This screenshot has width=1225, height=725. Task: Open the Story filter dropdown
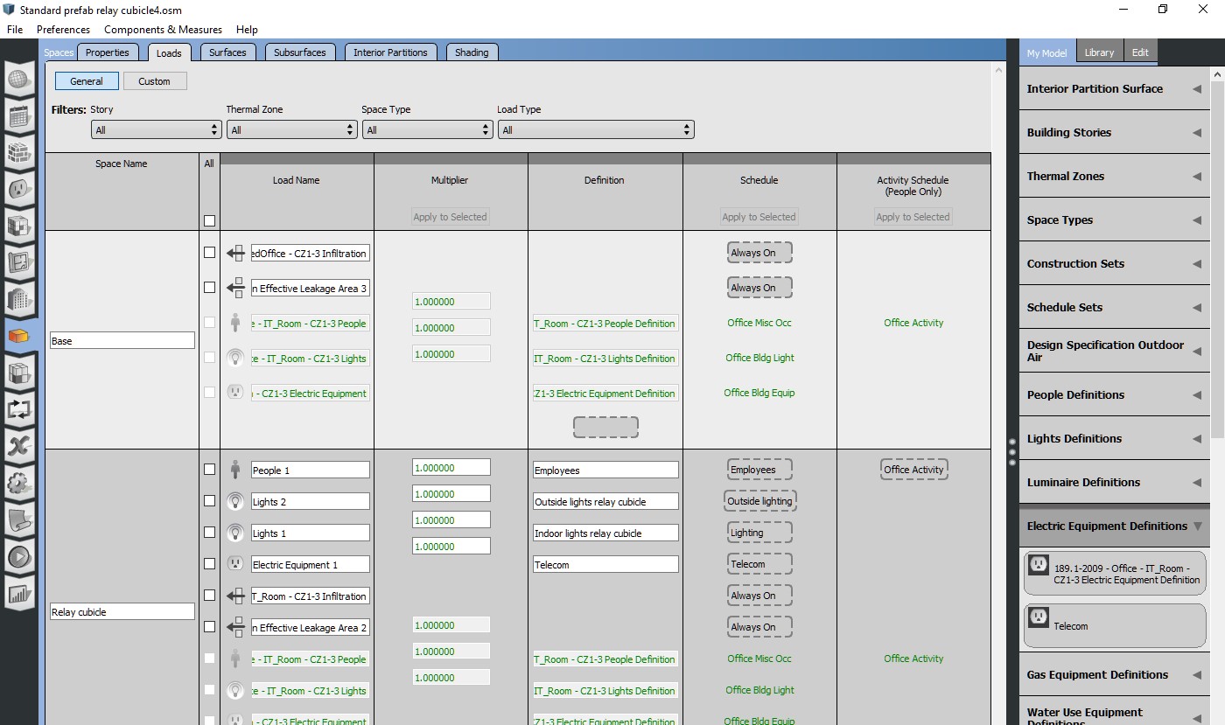(156, 129)
